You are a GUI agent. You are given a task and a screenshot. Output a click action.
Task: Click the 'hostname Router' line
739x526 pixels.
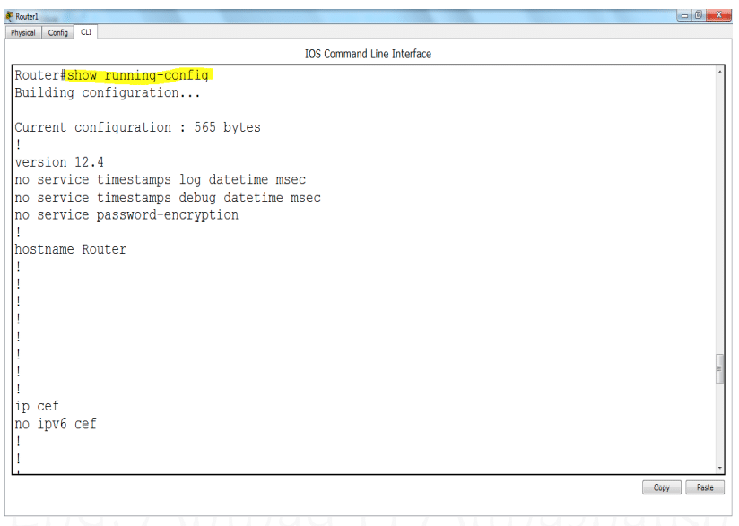[70, 250]
